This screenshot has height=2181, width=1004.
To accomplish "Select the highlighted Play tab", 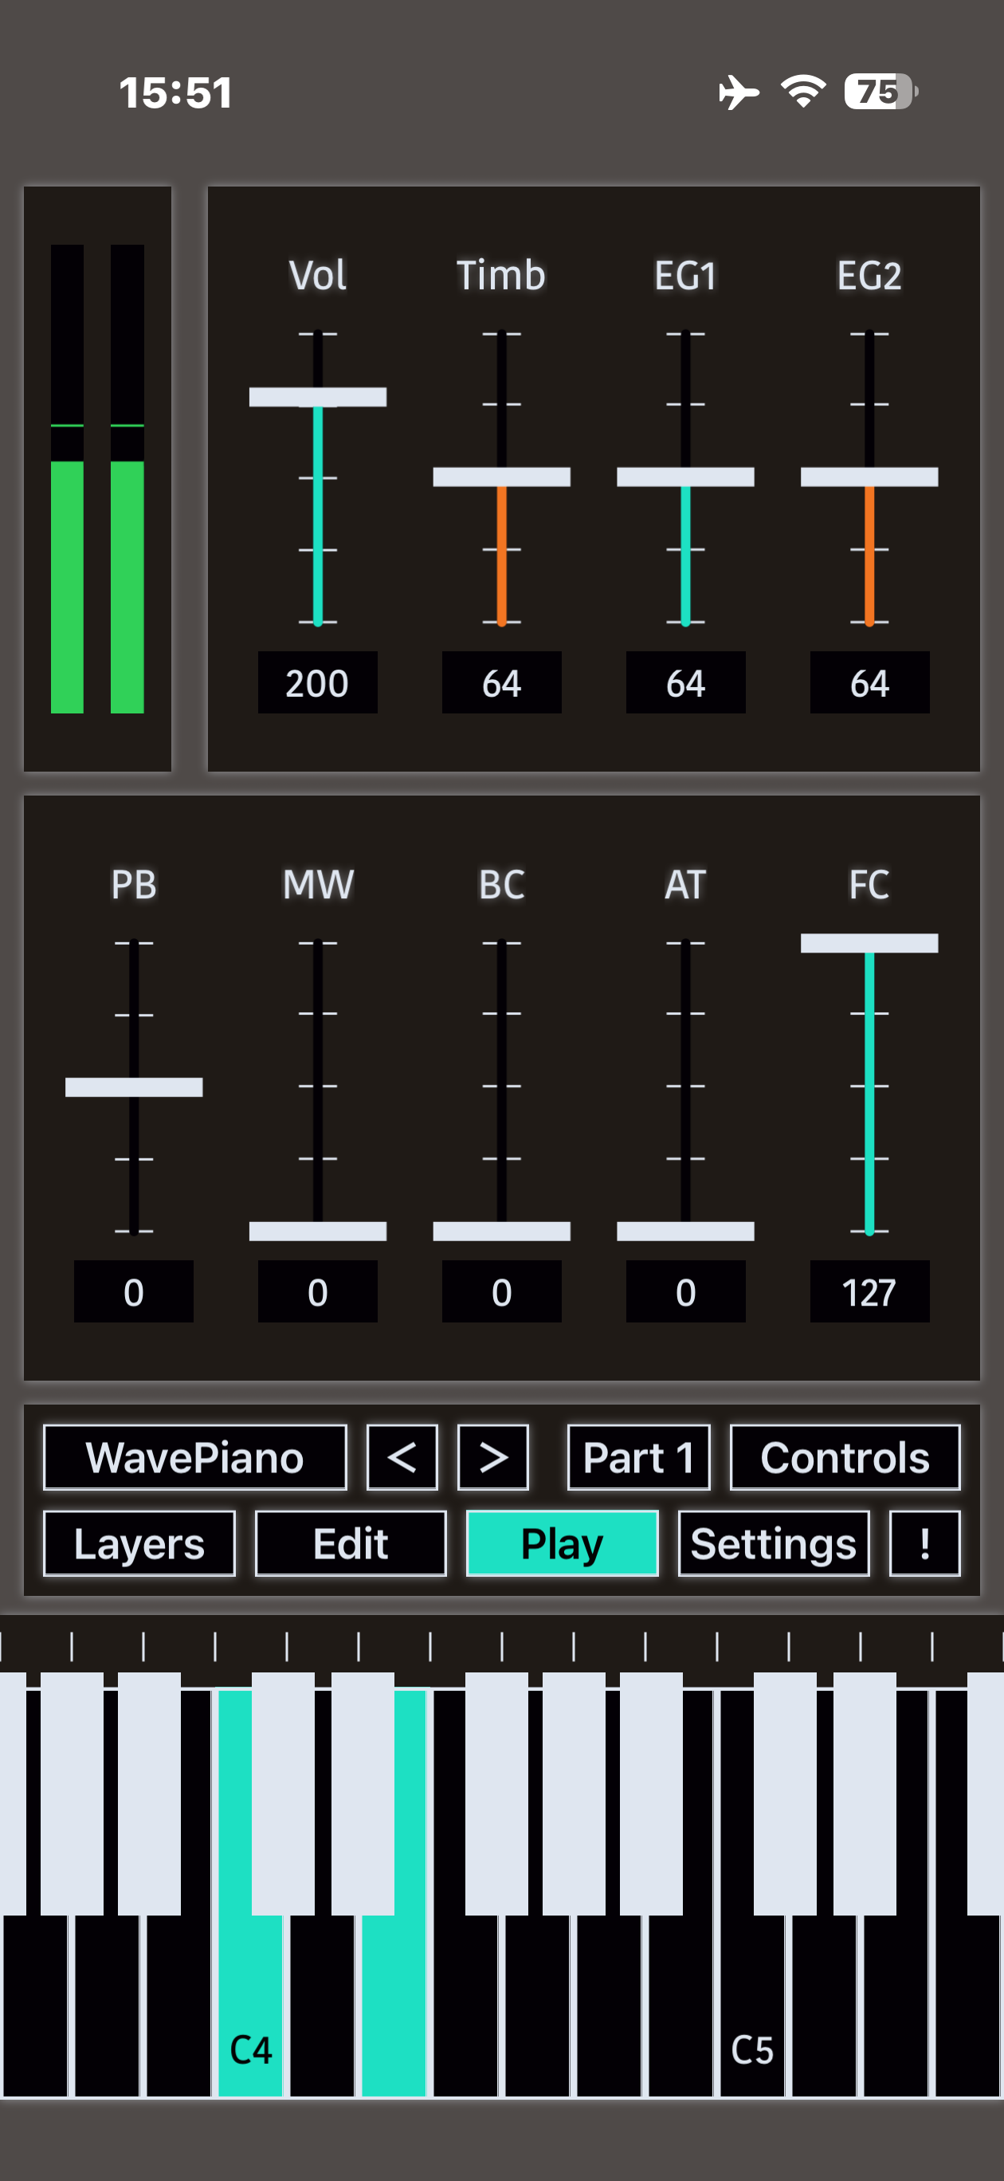I will [x=562, y=1543].
